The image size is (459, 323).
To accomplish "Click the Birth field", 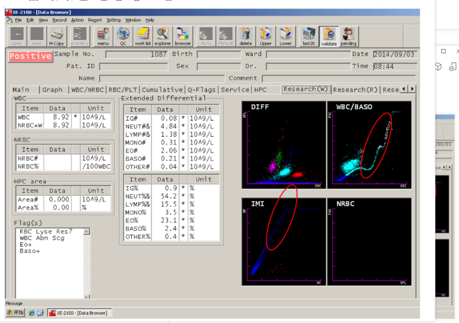I will [x=219, y=54].
